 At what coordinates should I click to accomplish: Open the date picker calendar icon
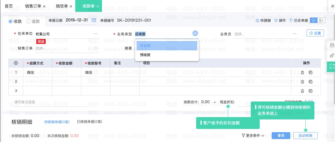coord(94,20)
